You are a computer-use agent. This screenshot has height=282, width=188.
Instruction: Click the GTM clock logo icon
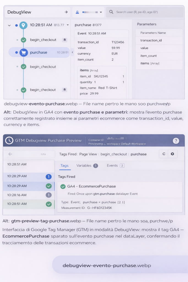click(x=9, y=140)
